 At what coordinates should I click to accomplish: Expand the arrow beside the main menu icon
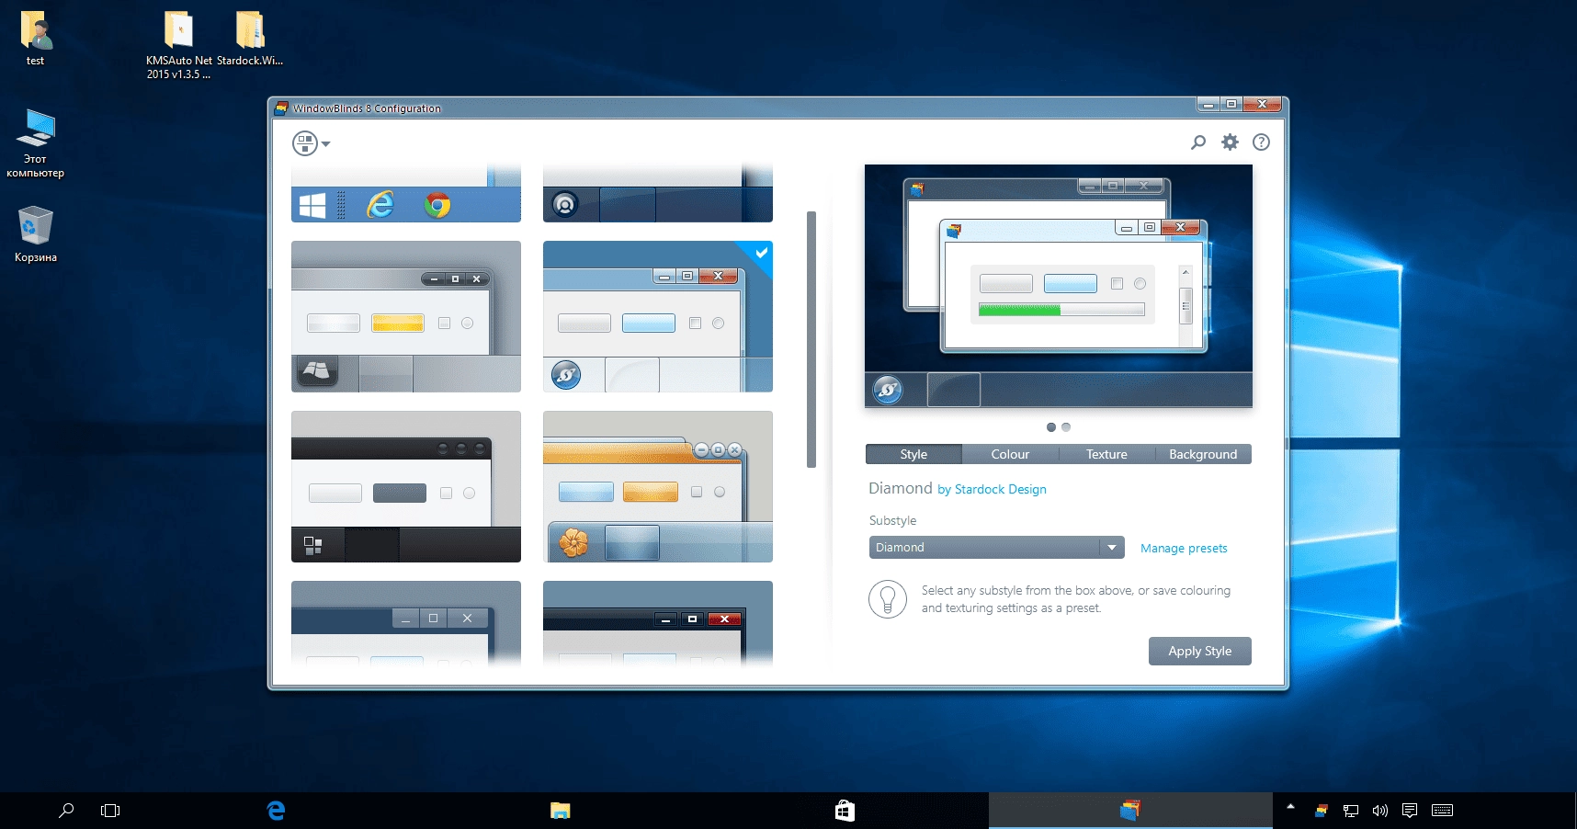pyautogui.click(x=325, y=144)
